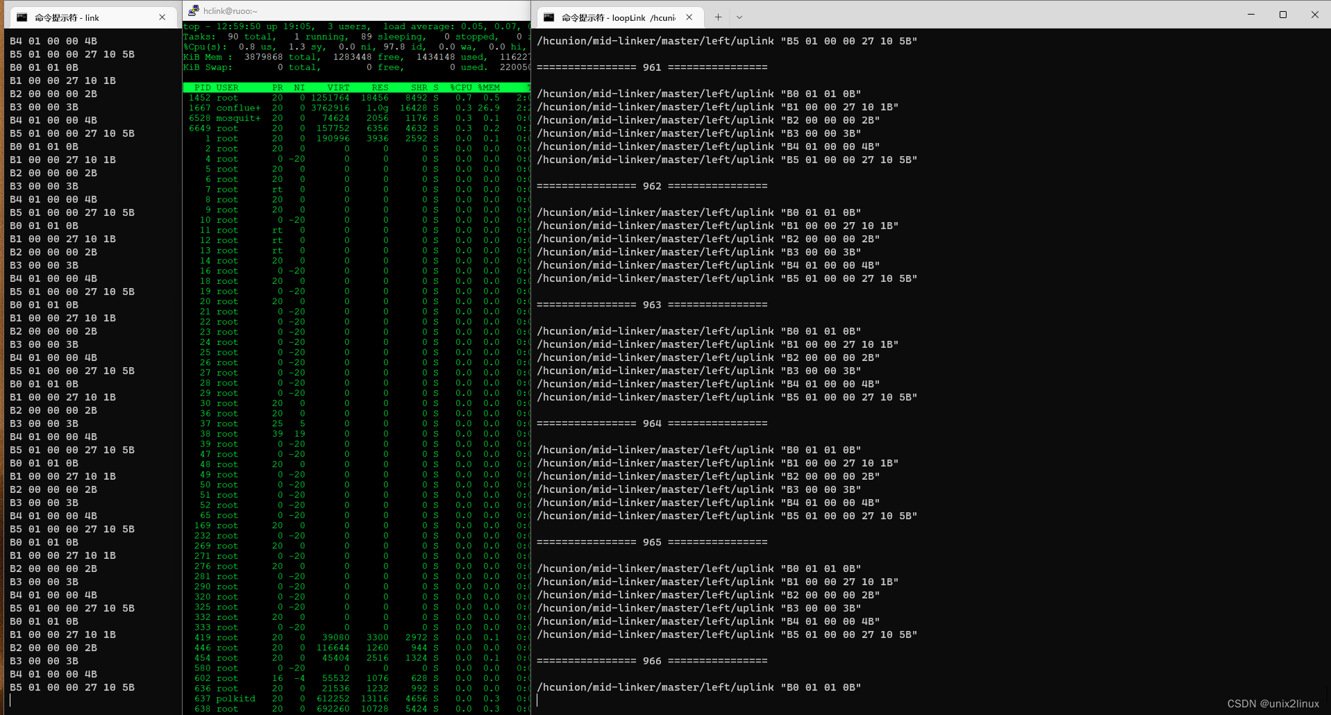The image size is (1331, 715).
Task: Click process row 6528 mosquit+ in top
Action: click(x=356, y=118)
